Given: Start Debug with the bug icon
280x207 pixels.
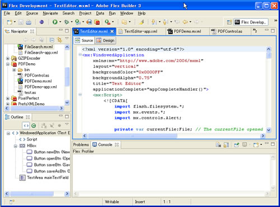Looking at the screenshot, I should coord(67,22).
